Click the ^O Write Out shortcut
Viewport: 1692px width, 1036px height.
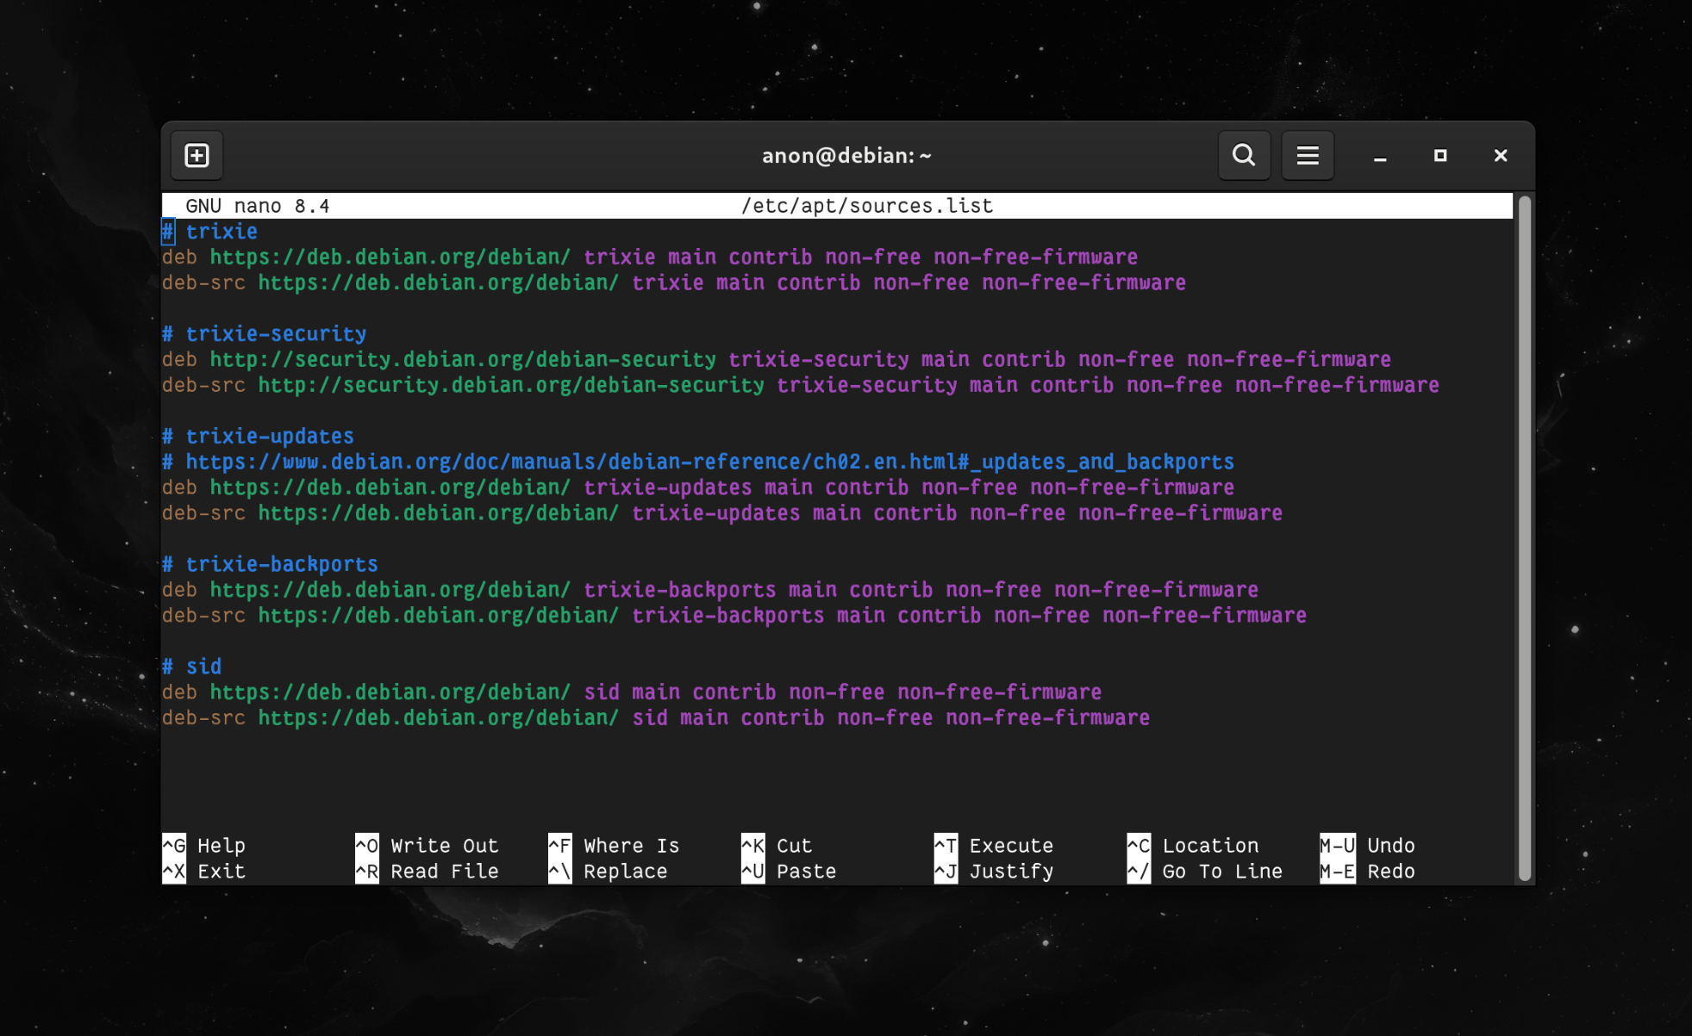point(428,846)
